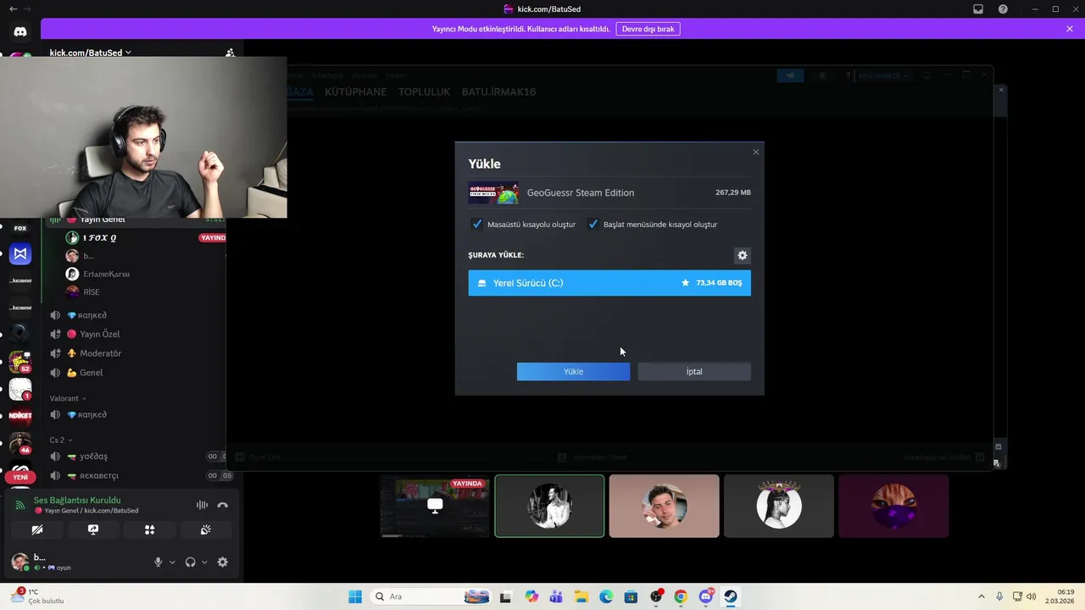Turn on the camera in Discord
The height and width of the screenshot is (610, 1085).
tap(37, 530)
